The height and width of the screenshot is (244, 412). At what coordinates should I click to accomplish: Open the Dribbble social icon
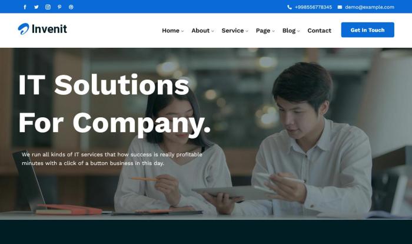click(71, 7)
